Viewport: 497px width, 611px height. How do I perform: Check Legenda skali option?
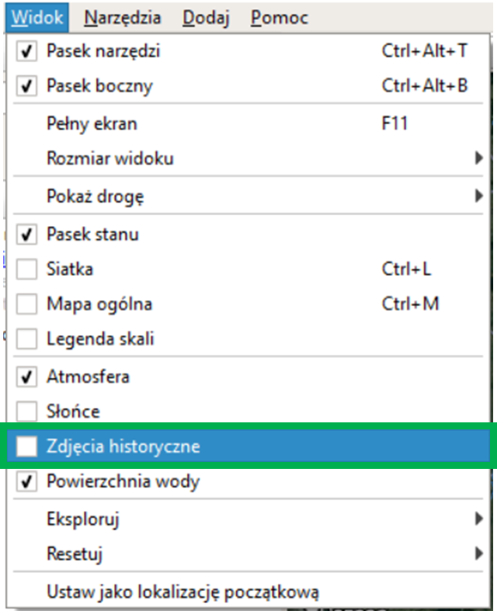coord(27,339)
